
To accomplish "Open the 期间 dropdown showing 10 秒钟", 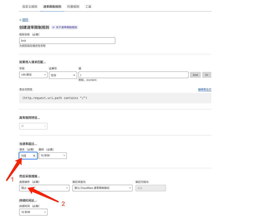I will coord(52,156).
